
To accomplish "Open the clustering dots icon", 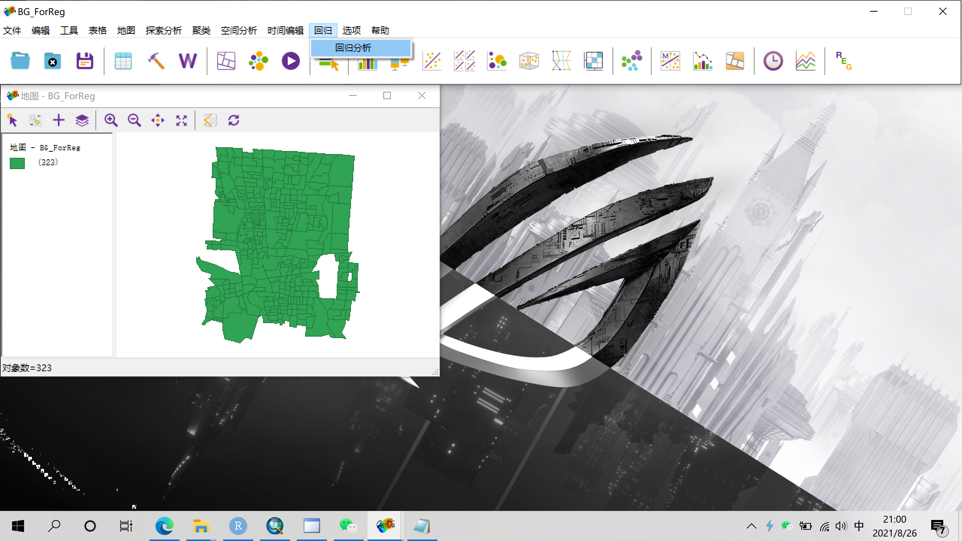I will [x=632, y=61].
